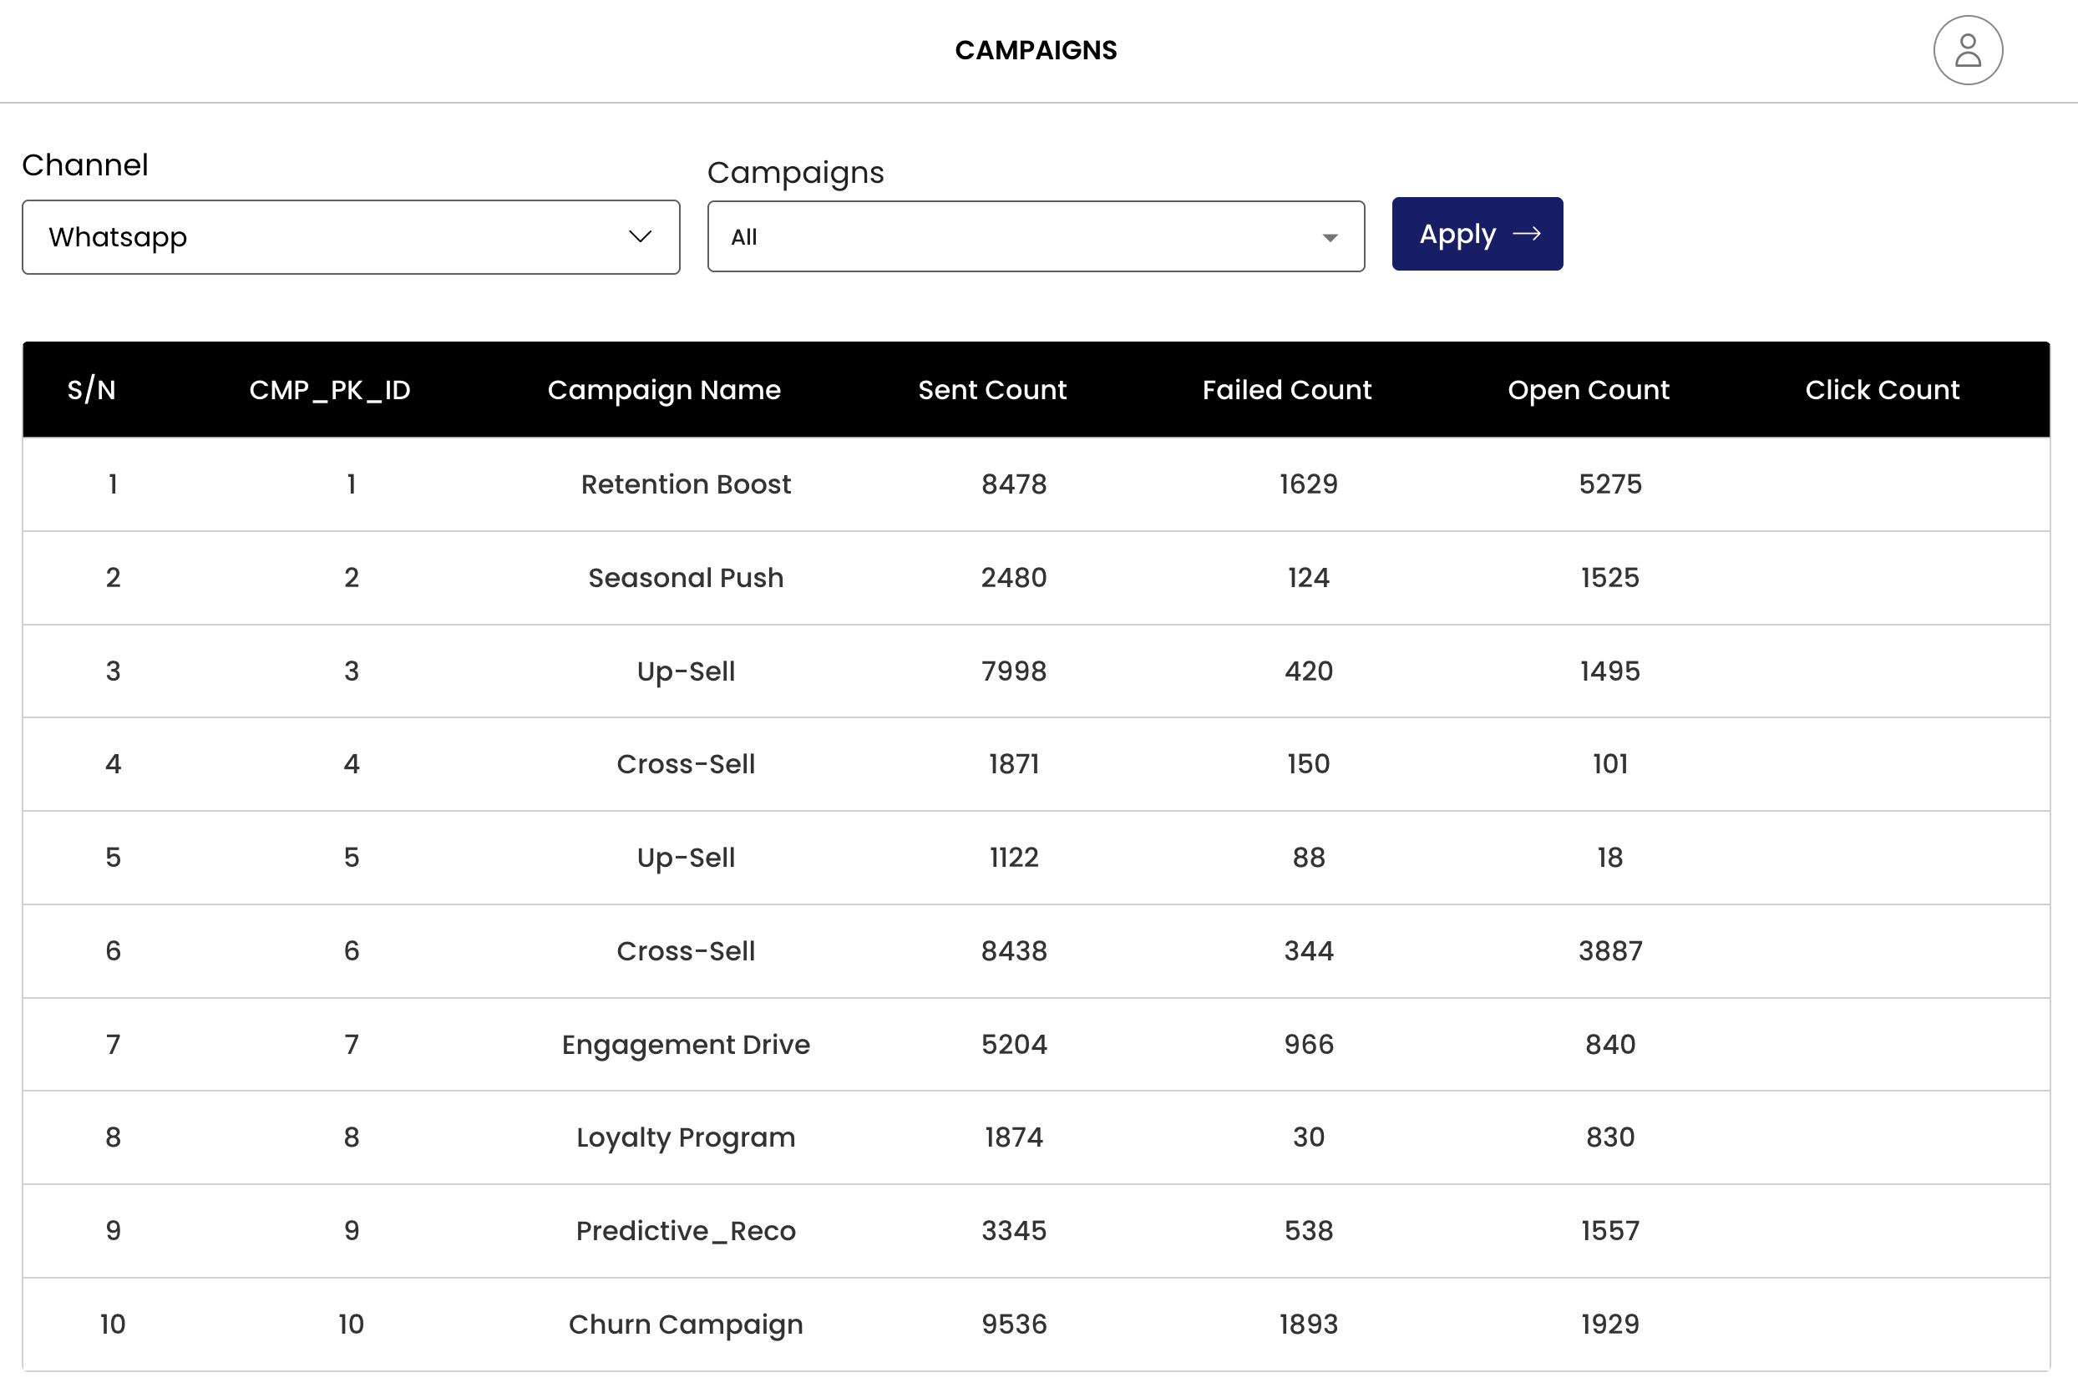Select the Seasonal Push campaign name
Image resolution: width=2078 pixels, height=1398 pixels.
685,578
